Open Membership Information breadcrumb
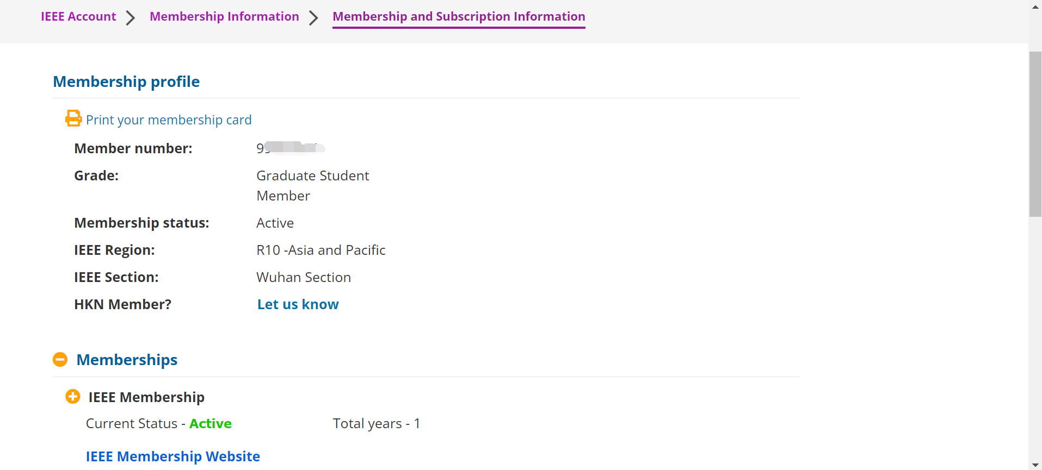 coord(224,16)
